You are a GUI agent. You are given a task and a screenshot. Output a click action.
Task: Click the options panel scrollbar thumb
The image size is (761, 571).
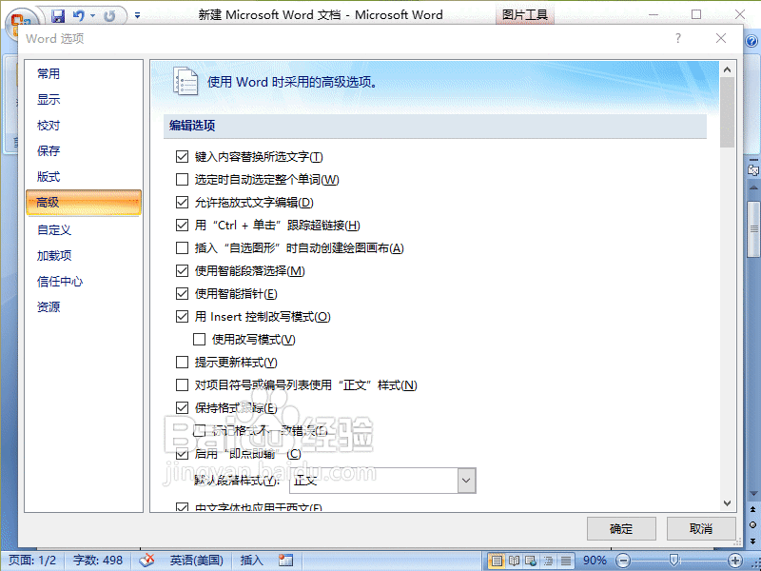(x=727, y=112)
